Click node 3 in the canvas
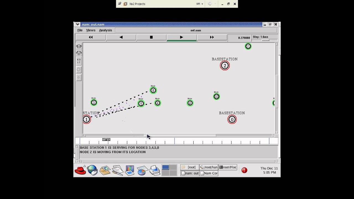Screen dimensions: 354x199 94,103
